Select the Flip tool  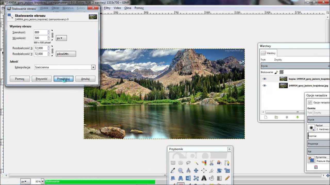tap(188, 178)
